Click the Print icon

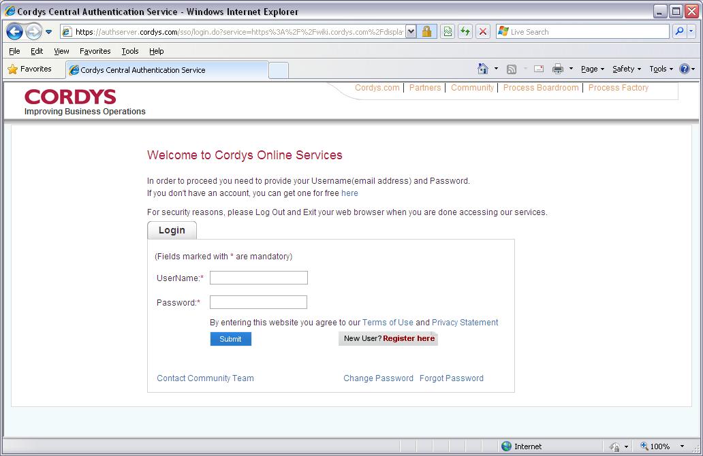(558, 69)
